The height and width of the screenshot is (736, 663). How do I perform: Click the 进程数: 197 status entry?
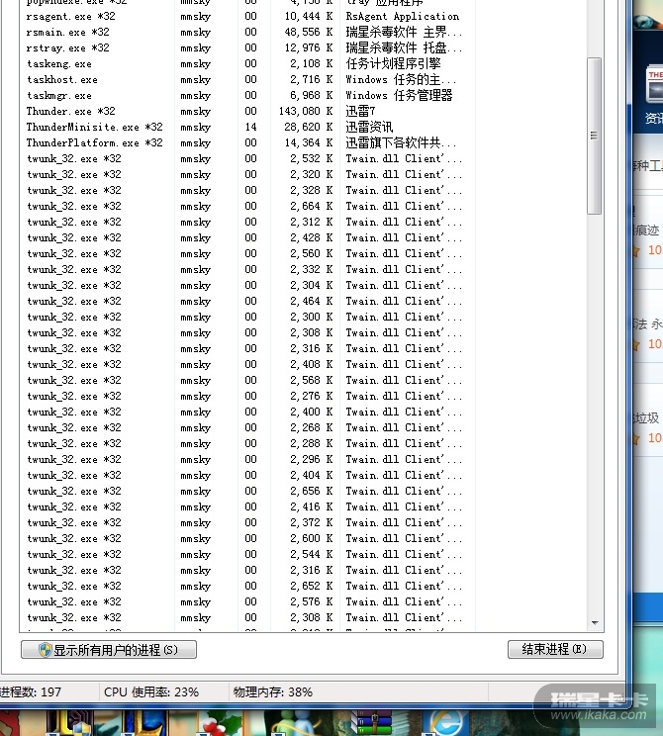(x=31, y=691)
